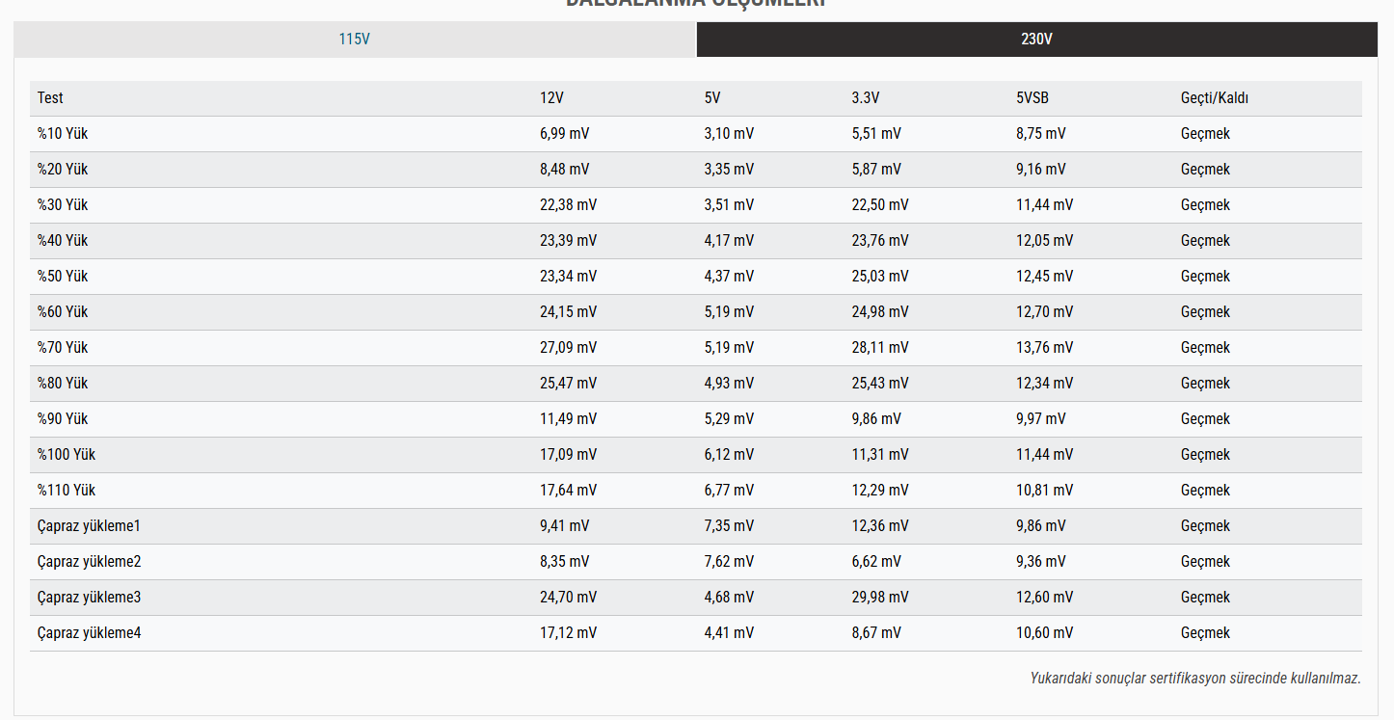Switch to the 115V tab
This screenshot has height=720, width=1394.
point(355,40)
